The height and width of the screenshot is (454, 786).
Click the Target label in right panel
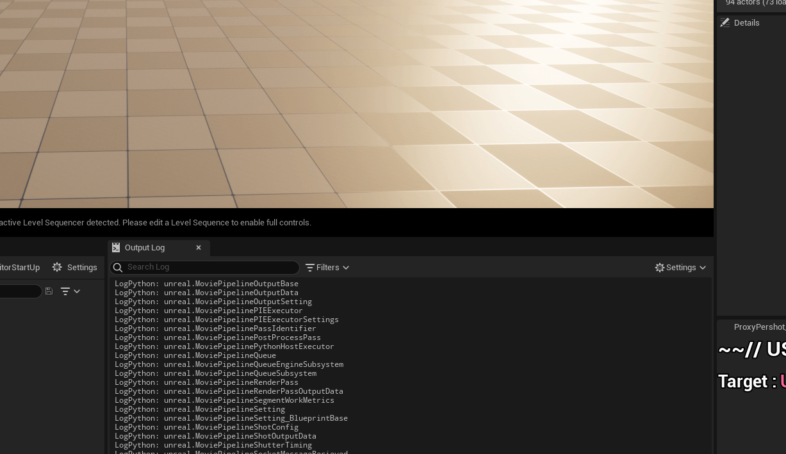(747, 382)
